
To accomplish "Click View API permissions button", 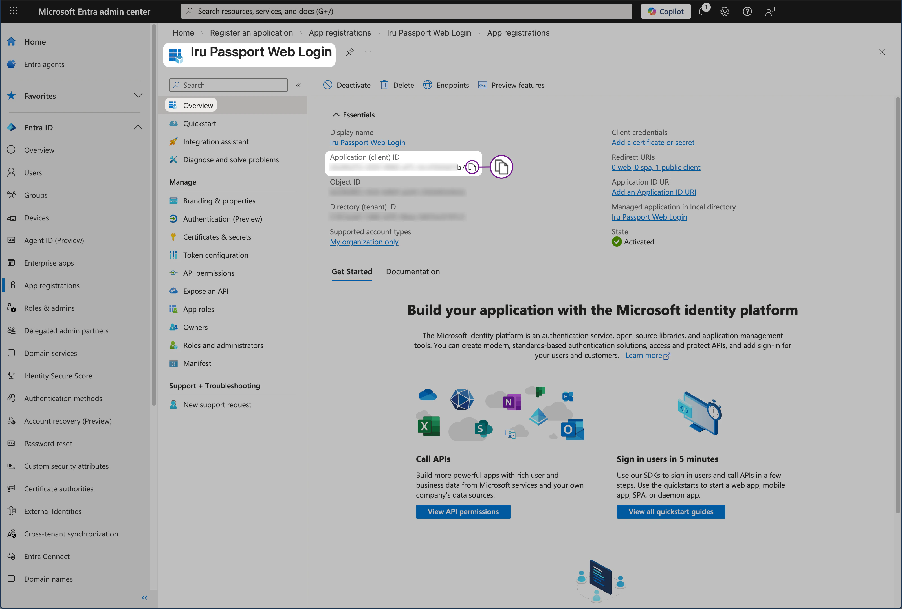I will coord(463,512).
